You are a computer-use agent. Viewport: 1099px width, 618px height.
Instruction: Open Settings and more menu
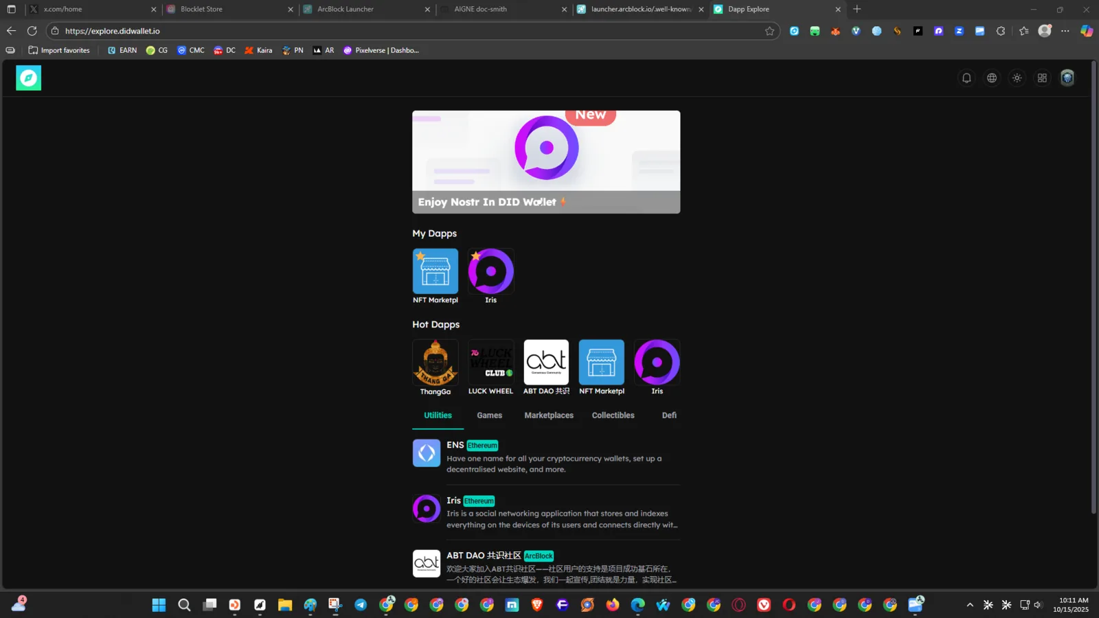coord(1065,31)
